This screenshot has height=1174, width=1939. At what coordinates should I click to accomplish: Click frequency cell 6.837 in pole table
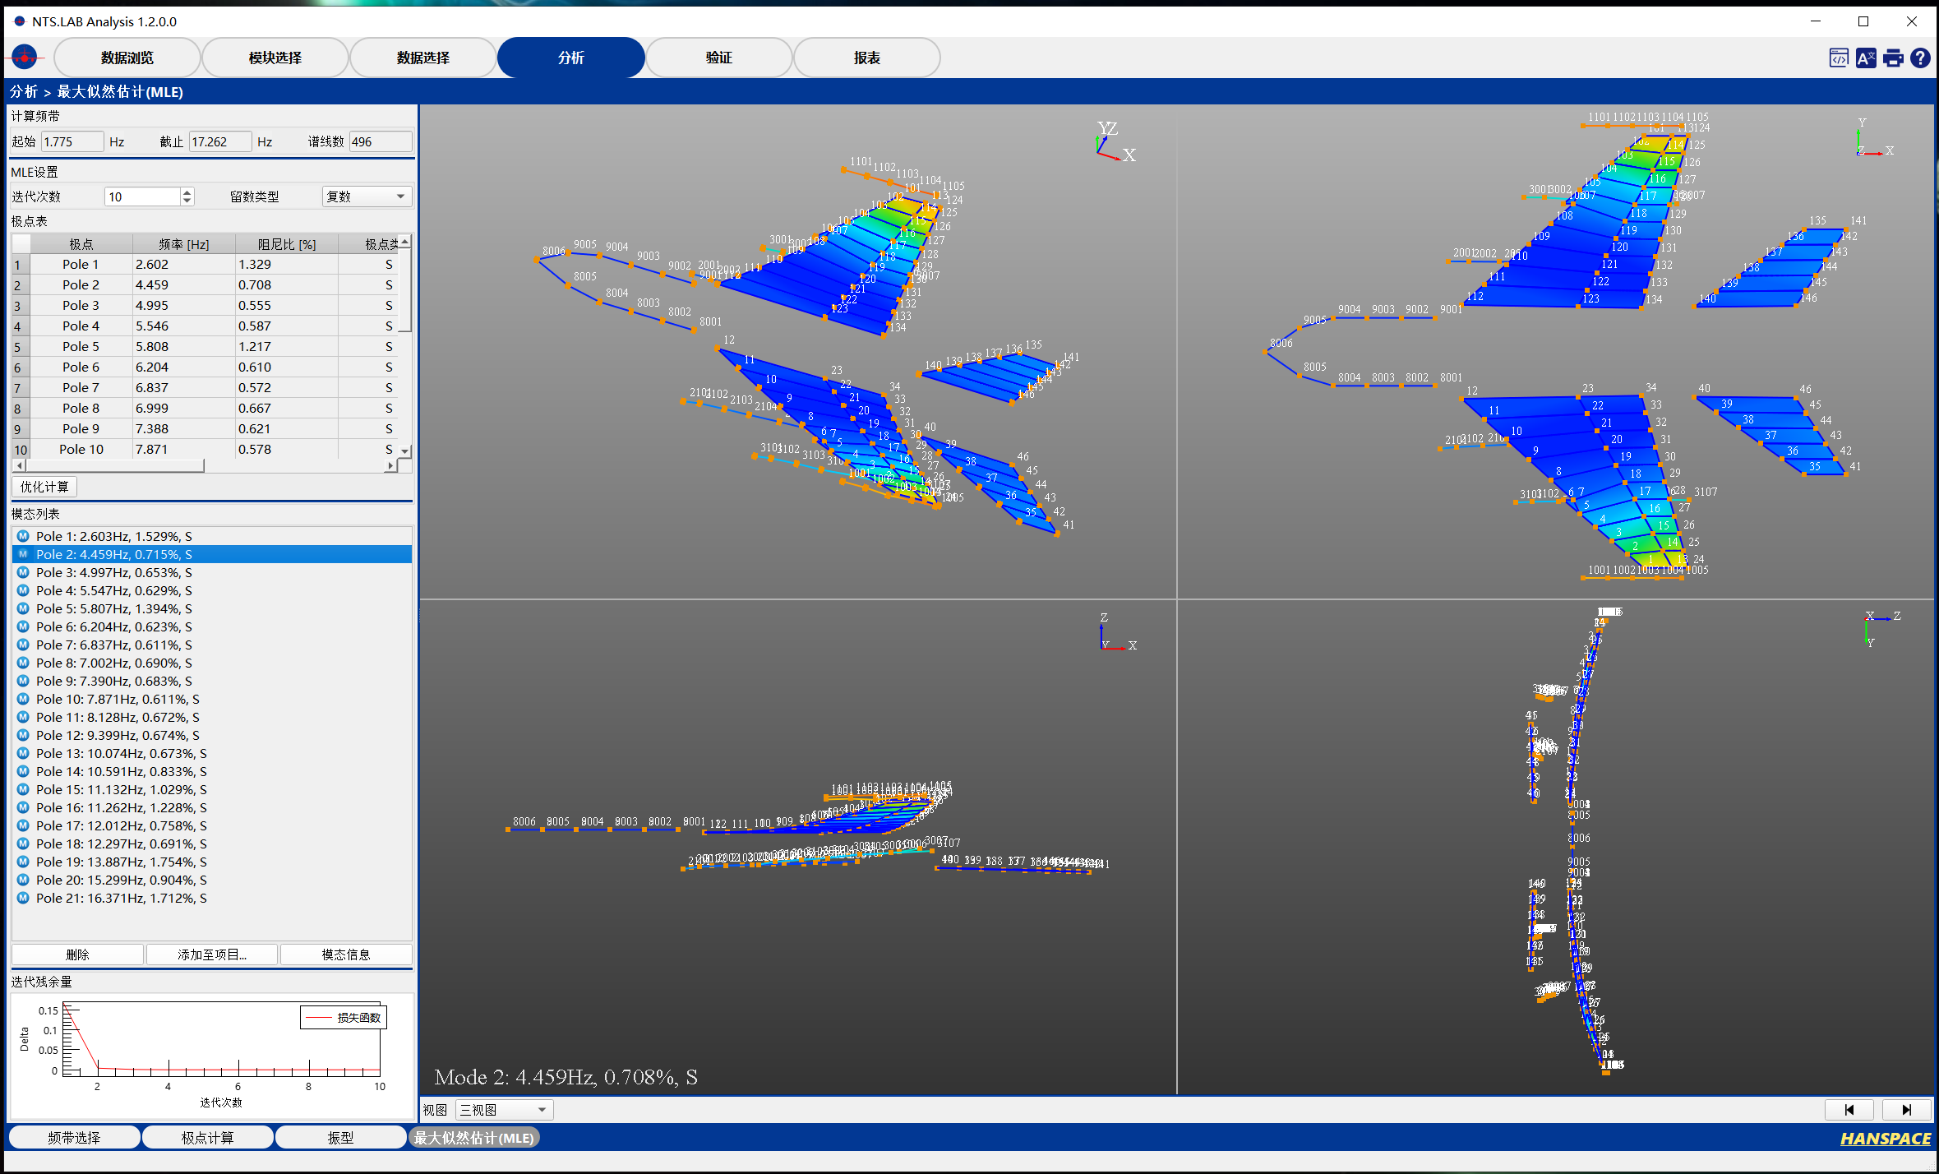pos(184,387)
